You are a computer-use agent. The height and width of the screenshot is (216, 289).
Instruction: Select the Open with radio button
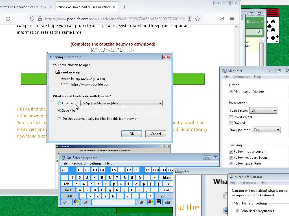(59, 103)
